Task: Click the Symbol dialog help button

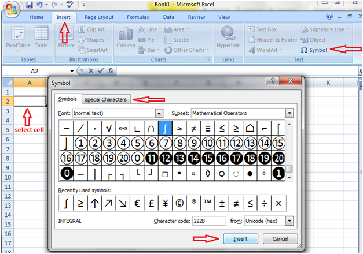Action: pos(273,81)
